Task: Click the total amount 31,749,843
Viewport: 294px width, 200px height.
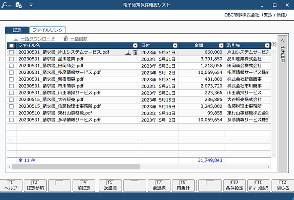Action: click(x=210, y=160)
